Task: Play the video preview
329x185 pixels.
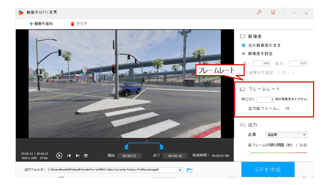Action: (59, 155)
